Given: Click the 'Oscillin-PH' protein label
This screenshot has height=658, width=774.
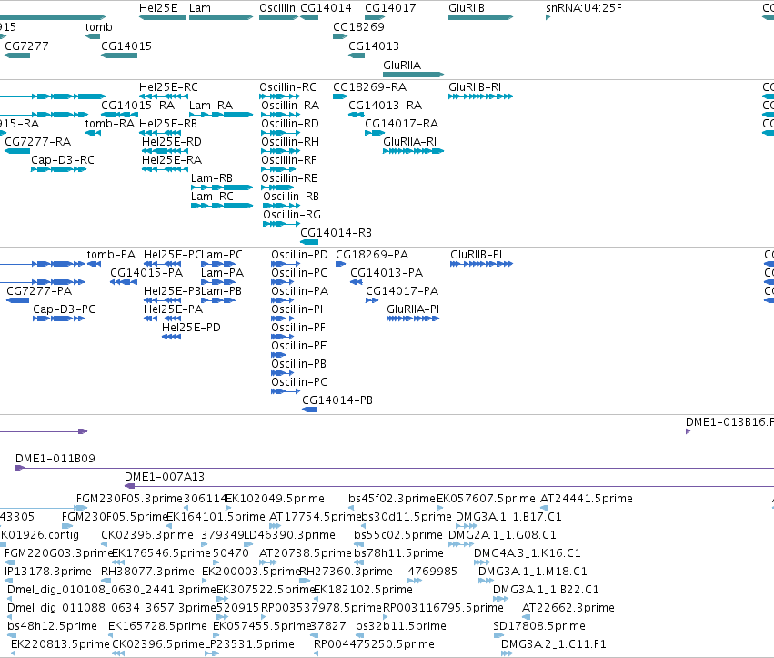Looking at the screenshot, I should pyautogui.click(x=299, y=309).
